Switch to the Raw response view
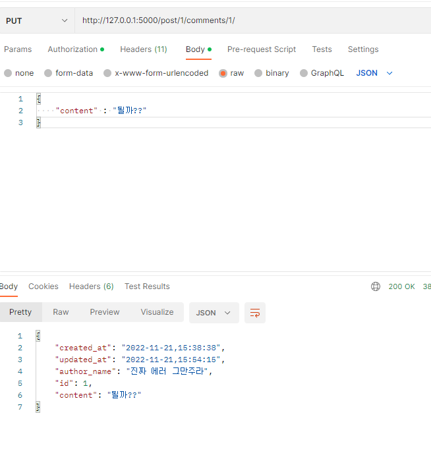This screenshot has height=457, width=431. coord(61,312)
